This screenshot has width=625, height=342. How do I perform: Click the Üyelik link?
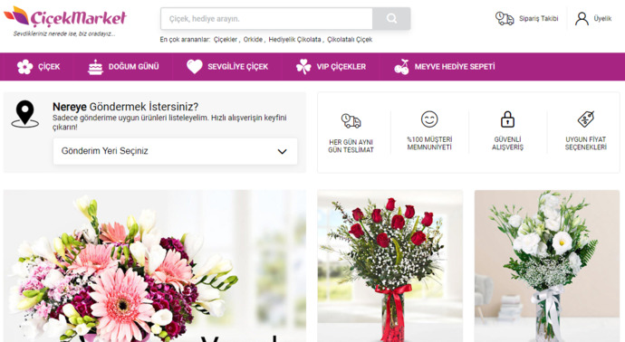coord(602,18)
